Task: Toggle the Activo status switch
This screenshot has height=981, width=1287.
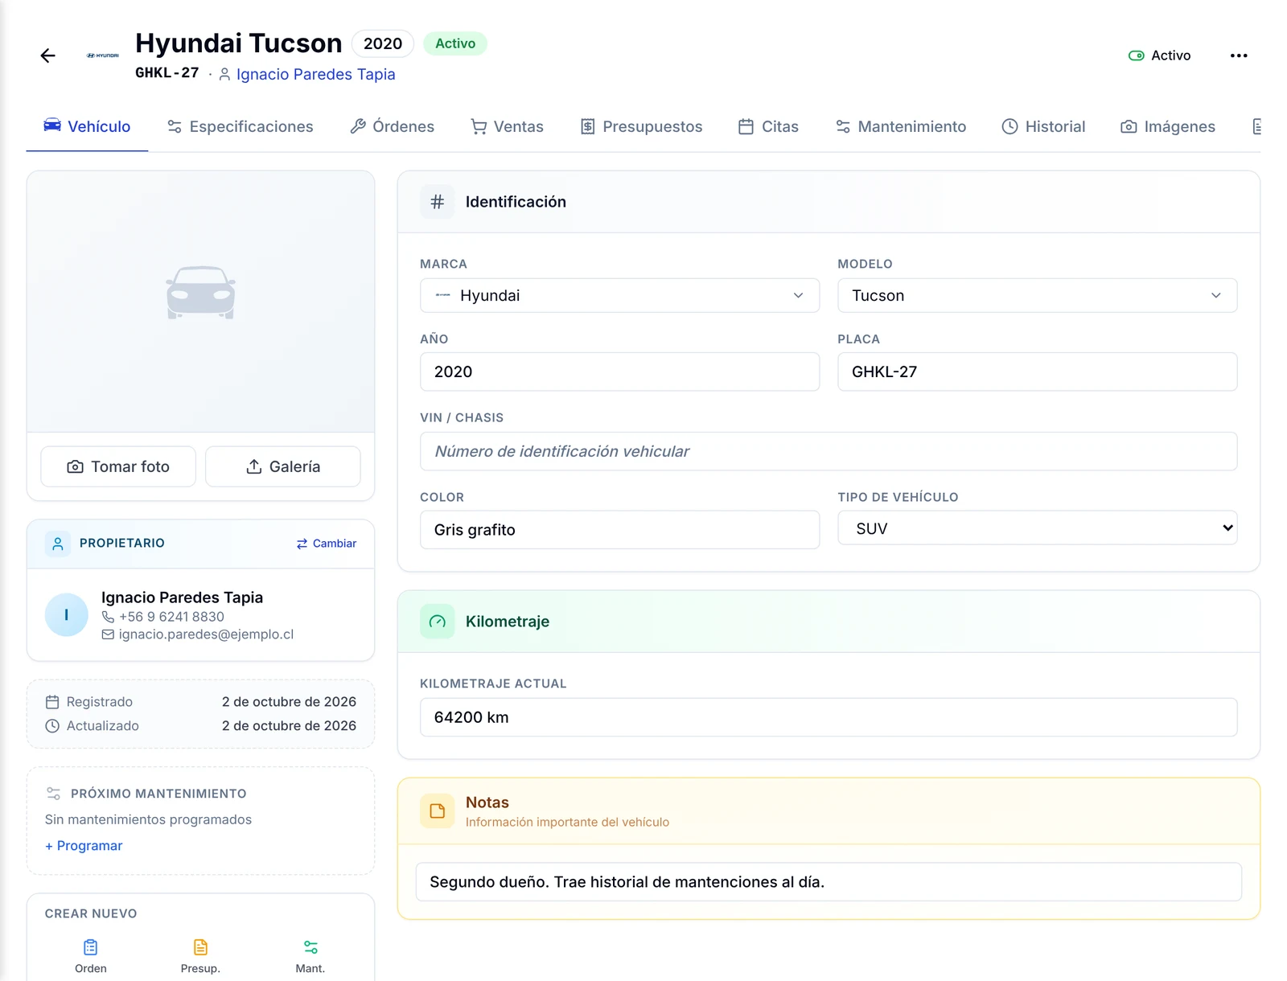Action: 1137,55
